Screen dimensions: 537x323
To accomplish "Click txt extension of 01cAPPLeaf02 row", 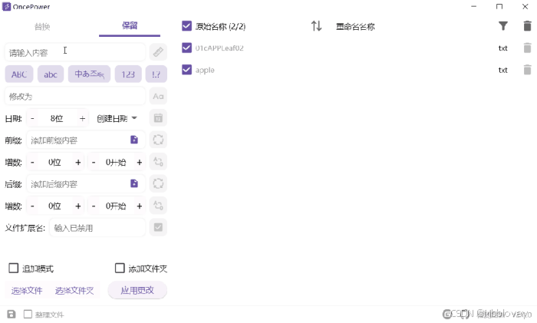I will 502,48.
